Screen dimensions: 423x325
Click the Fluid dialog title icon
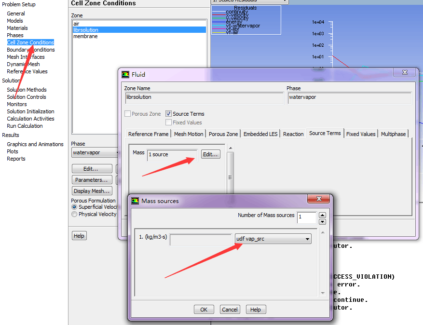(x=125, y=74)
